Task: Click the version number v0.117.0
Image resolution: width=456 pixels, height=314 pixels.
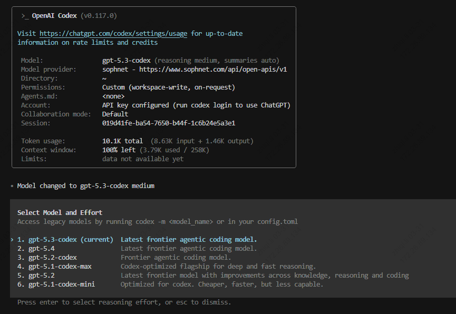Action: point(99,16)
